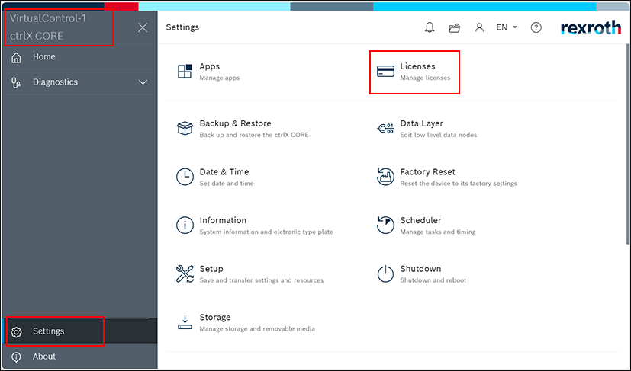Click 'System information and eletronic type plate'
This screenshot has height=371, width=631.
[266, 232]
